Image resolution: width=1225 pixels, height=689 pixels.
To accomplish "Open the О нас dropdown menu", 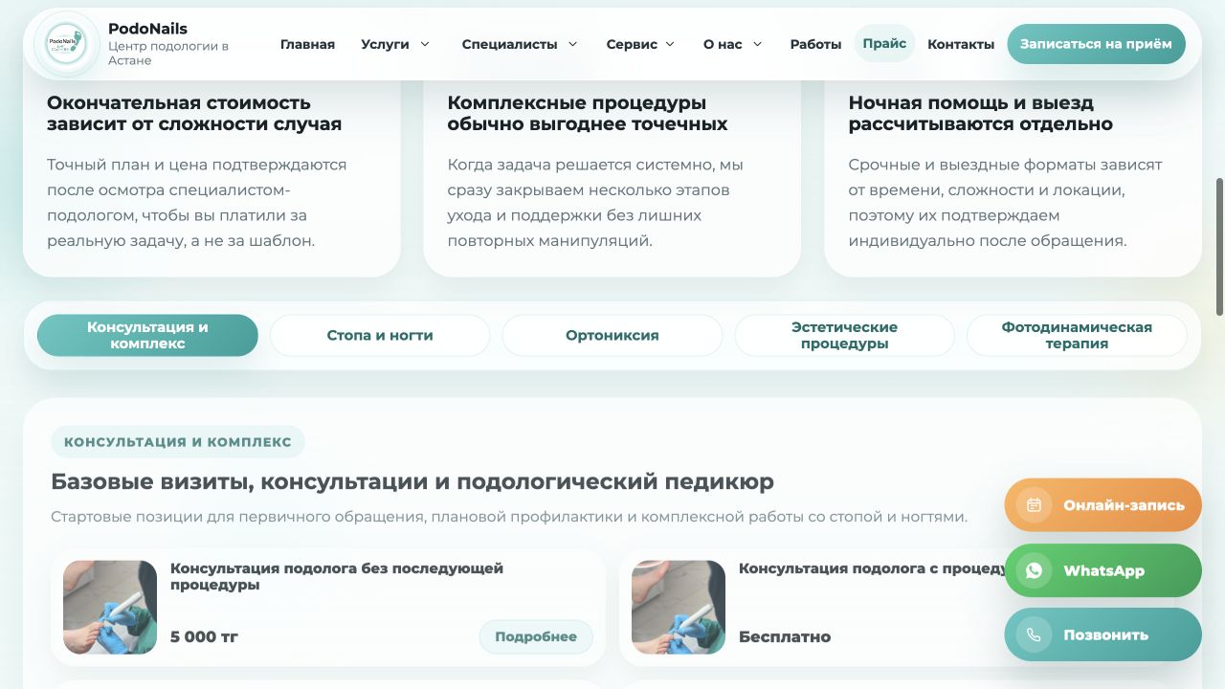I will 733,44.
